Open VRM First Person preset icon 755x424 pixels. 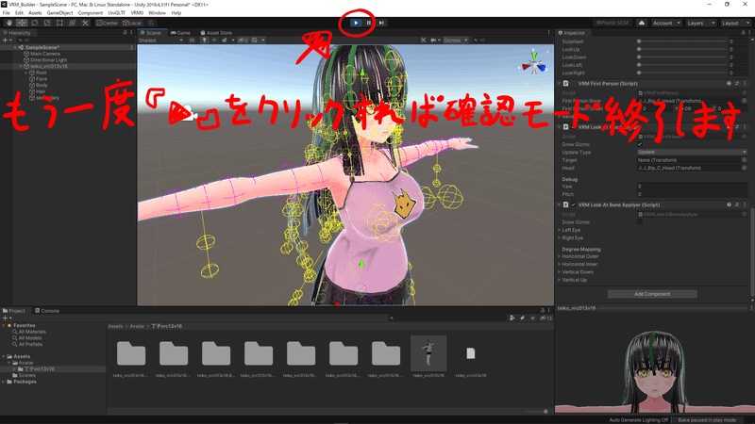tap(737, 84)
